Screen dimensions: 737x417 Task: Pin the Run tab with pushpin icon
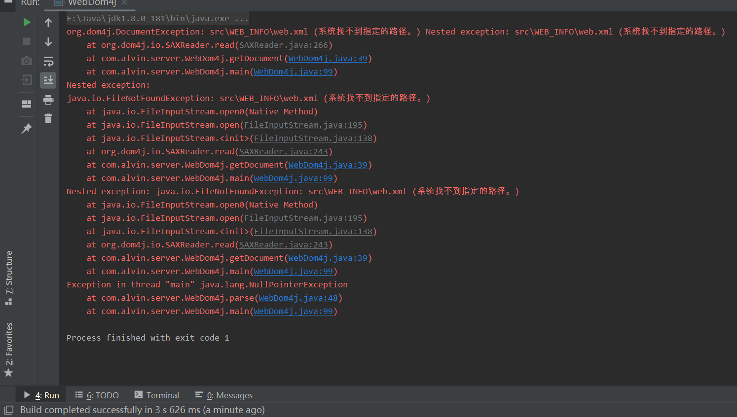point(27,128)
